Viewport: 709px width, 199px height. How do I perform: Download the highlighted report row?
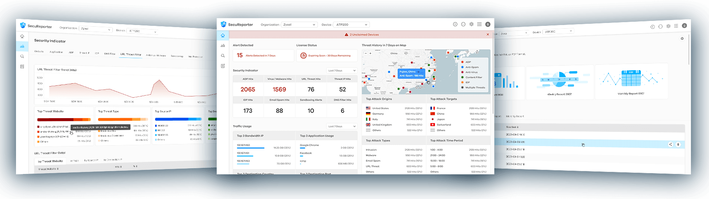click(678, 144)
